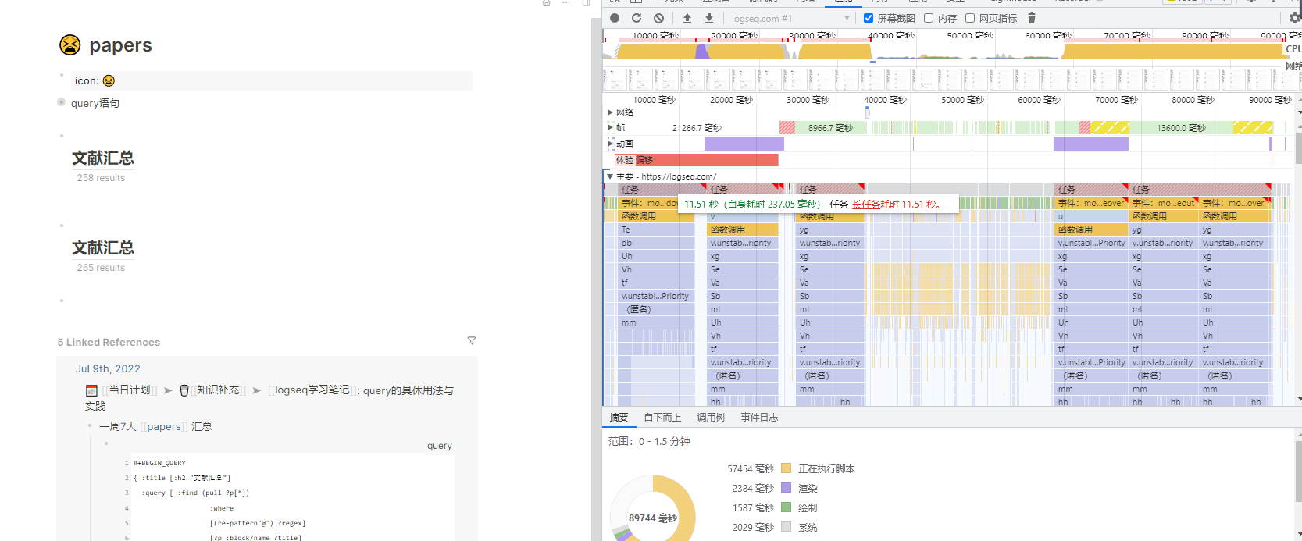
Task: Click the yellow 正在执行脚本 legend swatch
Action: click(786, 468)
